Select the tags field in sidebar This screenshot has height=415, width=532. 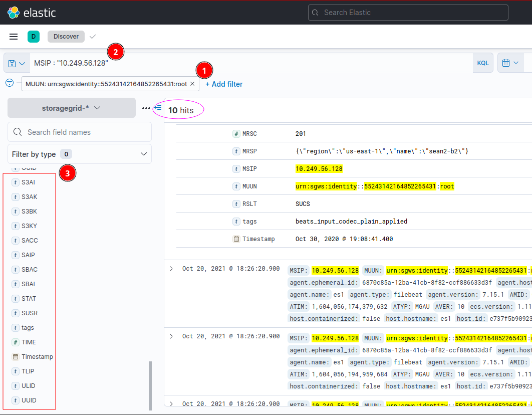tap(28, 328)
